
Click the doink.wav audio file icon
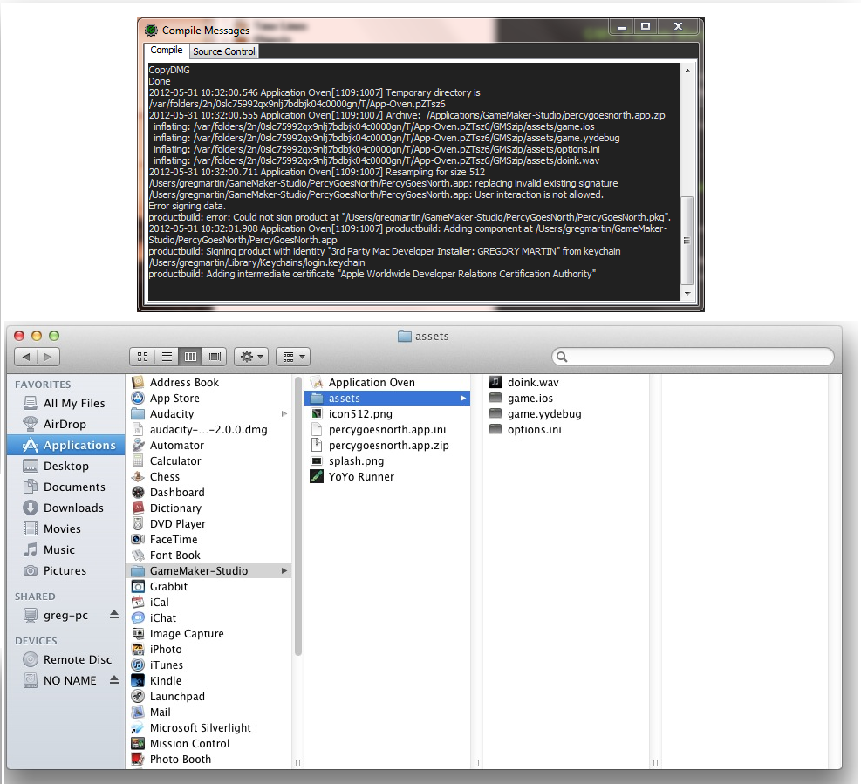495,382
